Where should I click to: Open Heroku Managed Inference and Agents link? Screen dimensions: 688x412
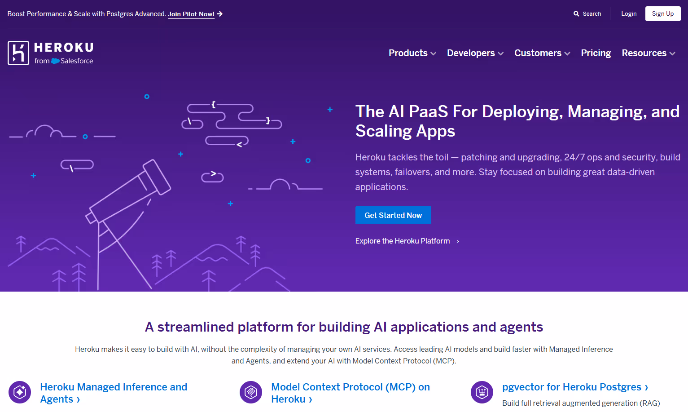tap(114, 393)
